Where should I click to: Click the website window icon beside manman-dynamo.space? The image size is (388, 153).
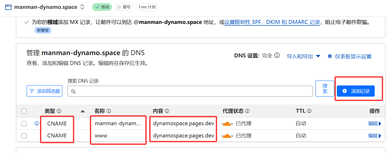pos(8,7)
